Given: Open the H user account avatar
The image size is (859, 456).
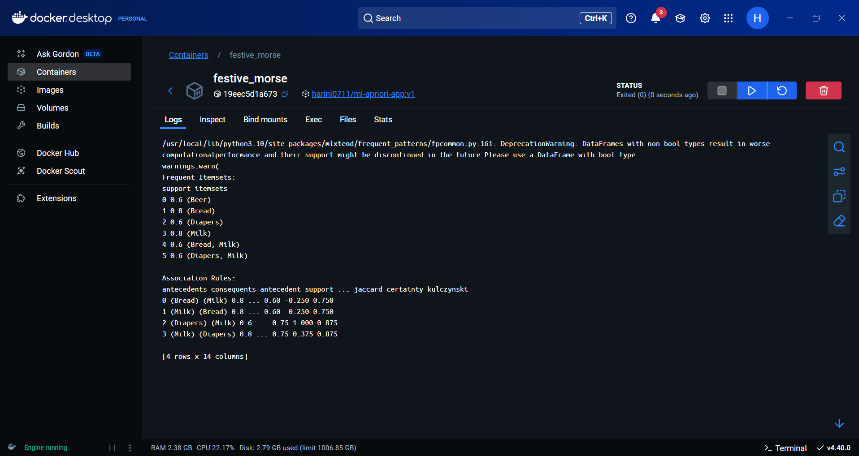Looking at the screenshot, I should coord(757,18).
